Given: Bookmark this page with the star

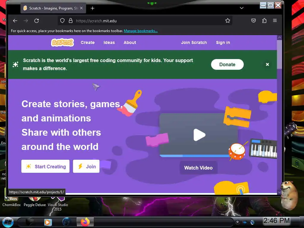Looking at the screenshot, I should pos(228,20).
